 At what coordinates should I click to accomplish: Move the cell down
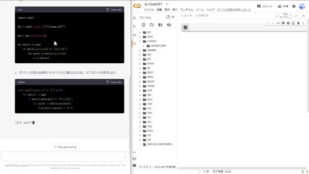(x=273, y=23)
